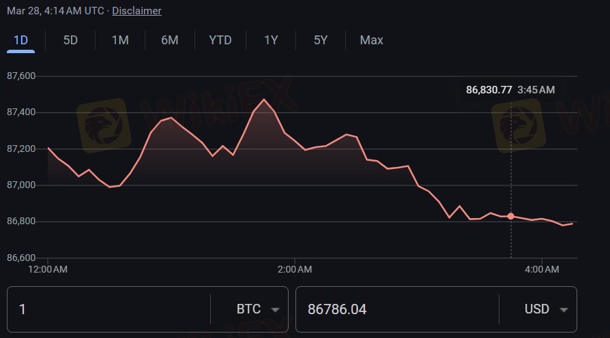Expand the BTC currency dropdown
Screen dimensions: 610x338
click(258, 309)
